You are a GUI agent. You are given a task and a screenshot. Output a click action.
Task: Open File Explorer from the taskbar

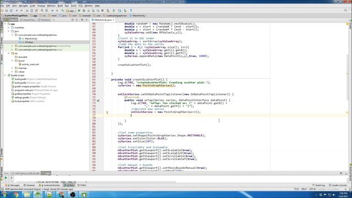[27, 195]
